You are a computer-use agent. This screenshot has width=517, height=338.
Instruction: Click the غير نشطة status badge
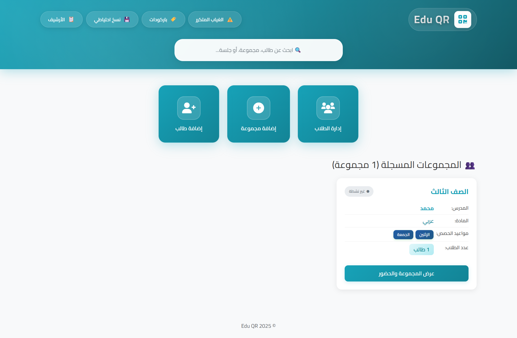(x=359, y=191)
